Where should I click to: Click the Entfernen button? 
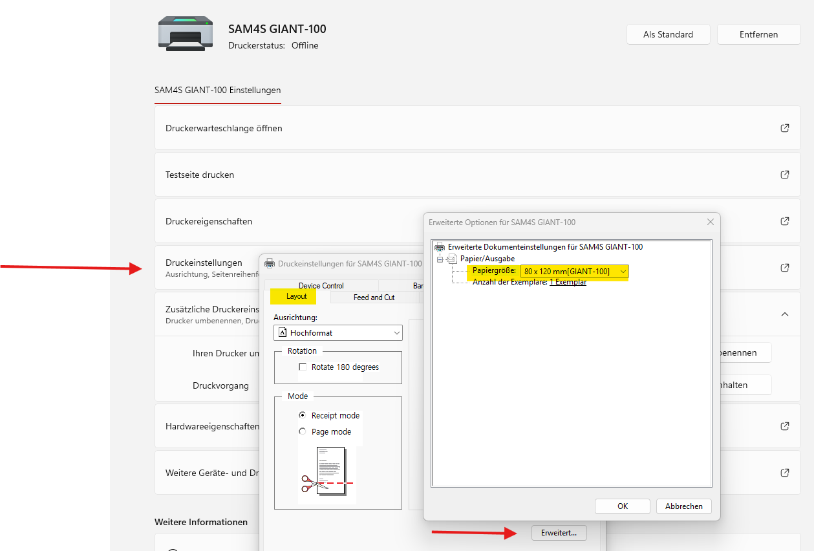point(759,34)
